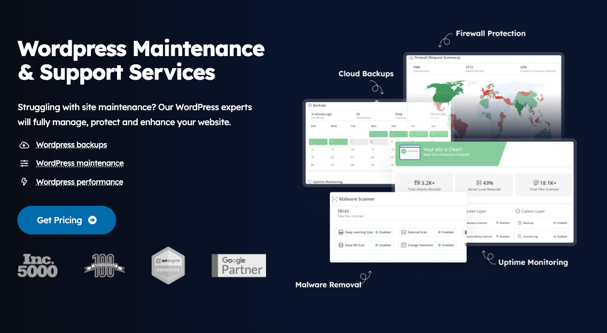Click the Carbon Layer gear icon
Screen dimensions: 607x333
(517, 211)
